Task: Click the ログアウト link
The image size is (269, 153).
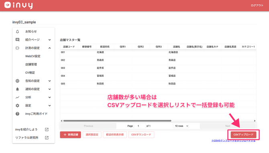Action: pos(257,6)
